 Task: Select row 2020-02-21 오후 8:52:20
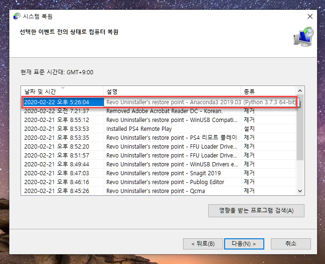tap(159, 147)
